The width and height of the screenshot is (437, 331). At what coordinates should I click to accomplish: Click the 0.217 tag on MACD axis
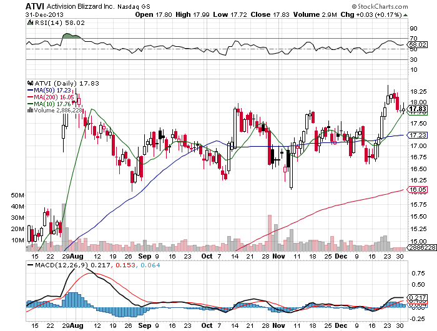click(x=417, y=297)
